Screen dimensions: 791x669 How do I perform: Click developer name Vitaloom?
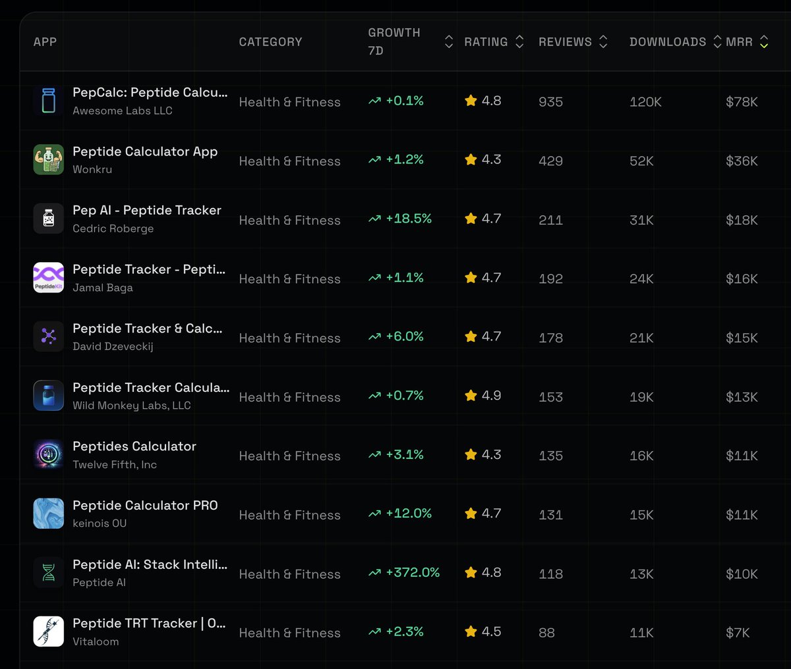point(96,641)
